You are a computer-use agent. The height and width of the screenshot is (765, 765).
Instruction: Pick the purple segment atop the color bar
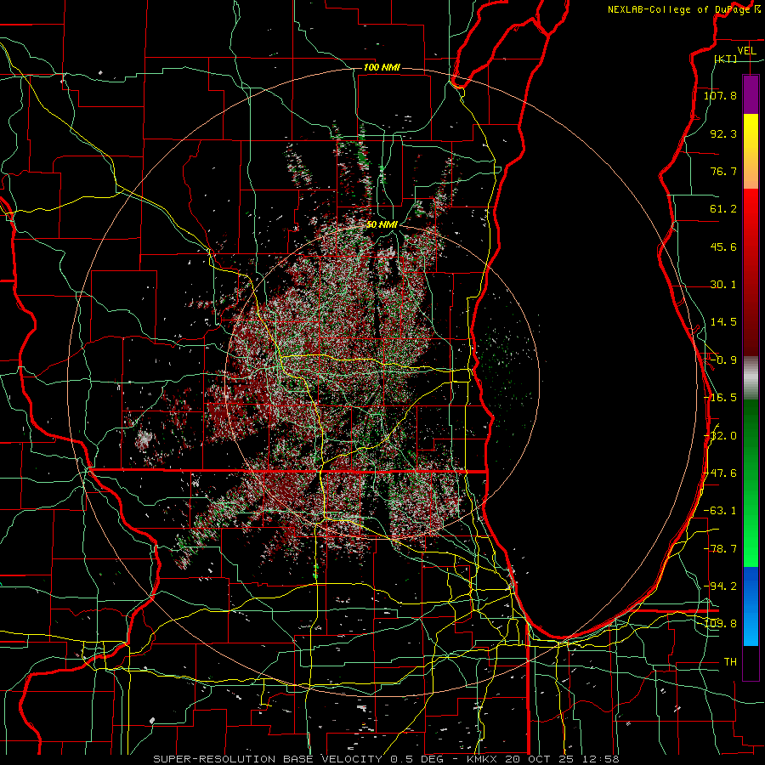click(x=751, y=94)
